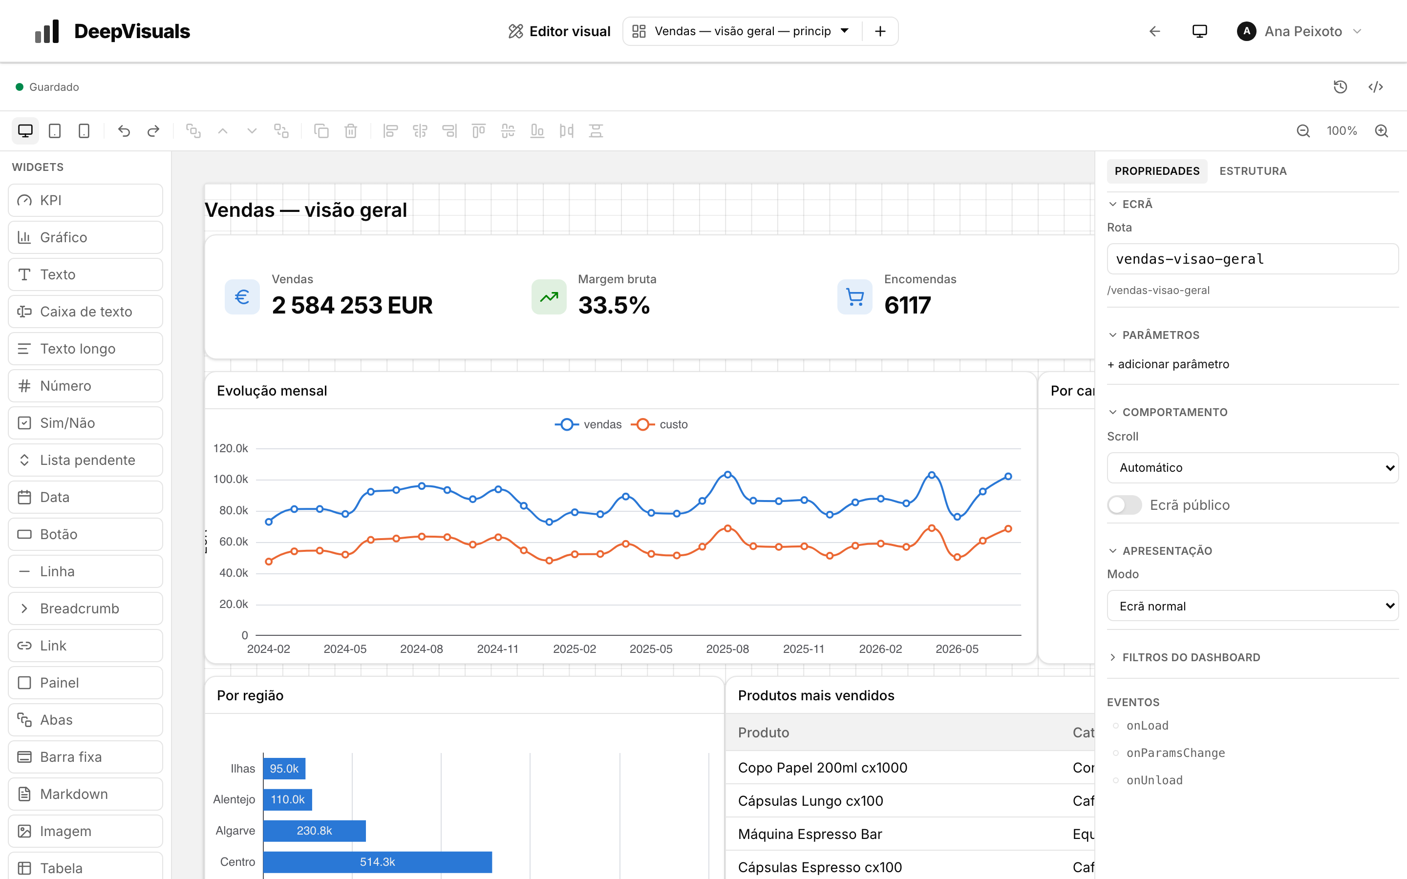Collapse the APRESENTAÇÃO section
The width and height of the screenshot is (1407, 879).
[1160, 550]
